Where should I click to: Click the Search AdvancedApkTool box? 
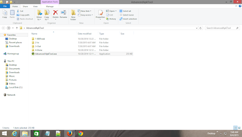(222, 28)
